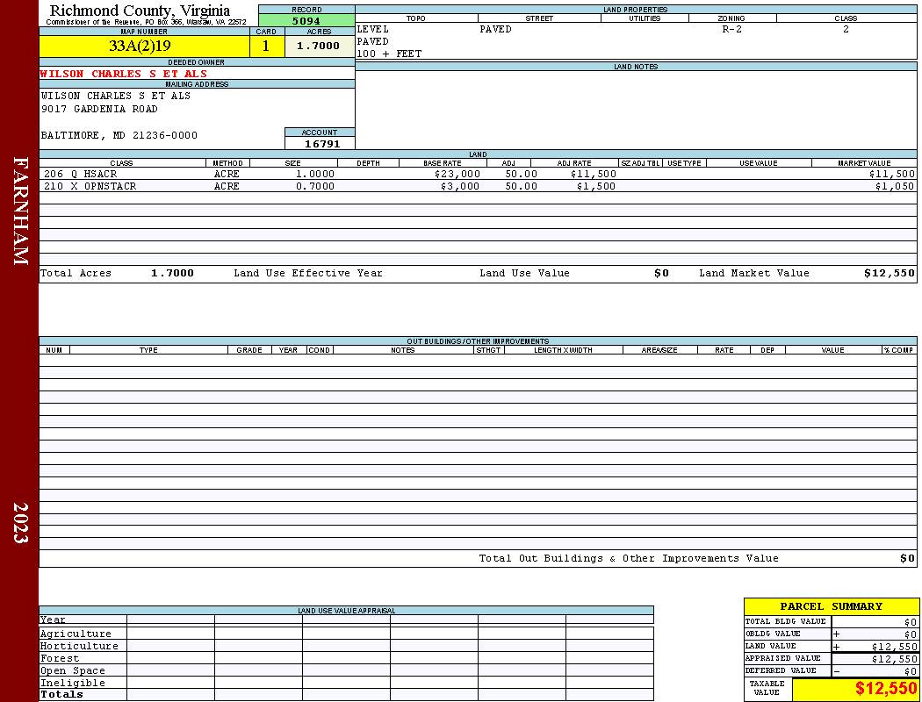Click adjusted rate $1,500
The width and height of the screenshot is (922, 702).
click(x=596, y=186)
